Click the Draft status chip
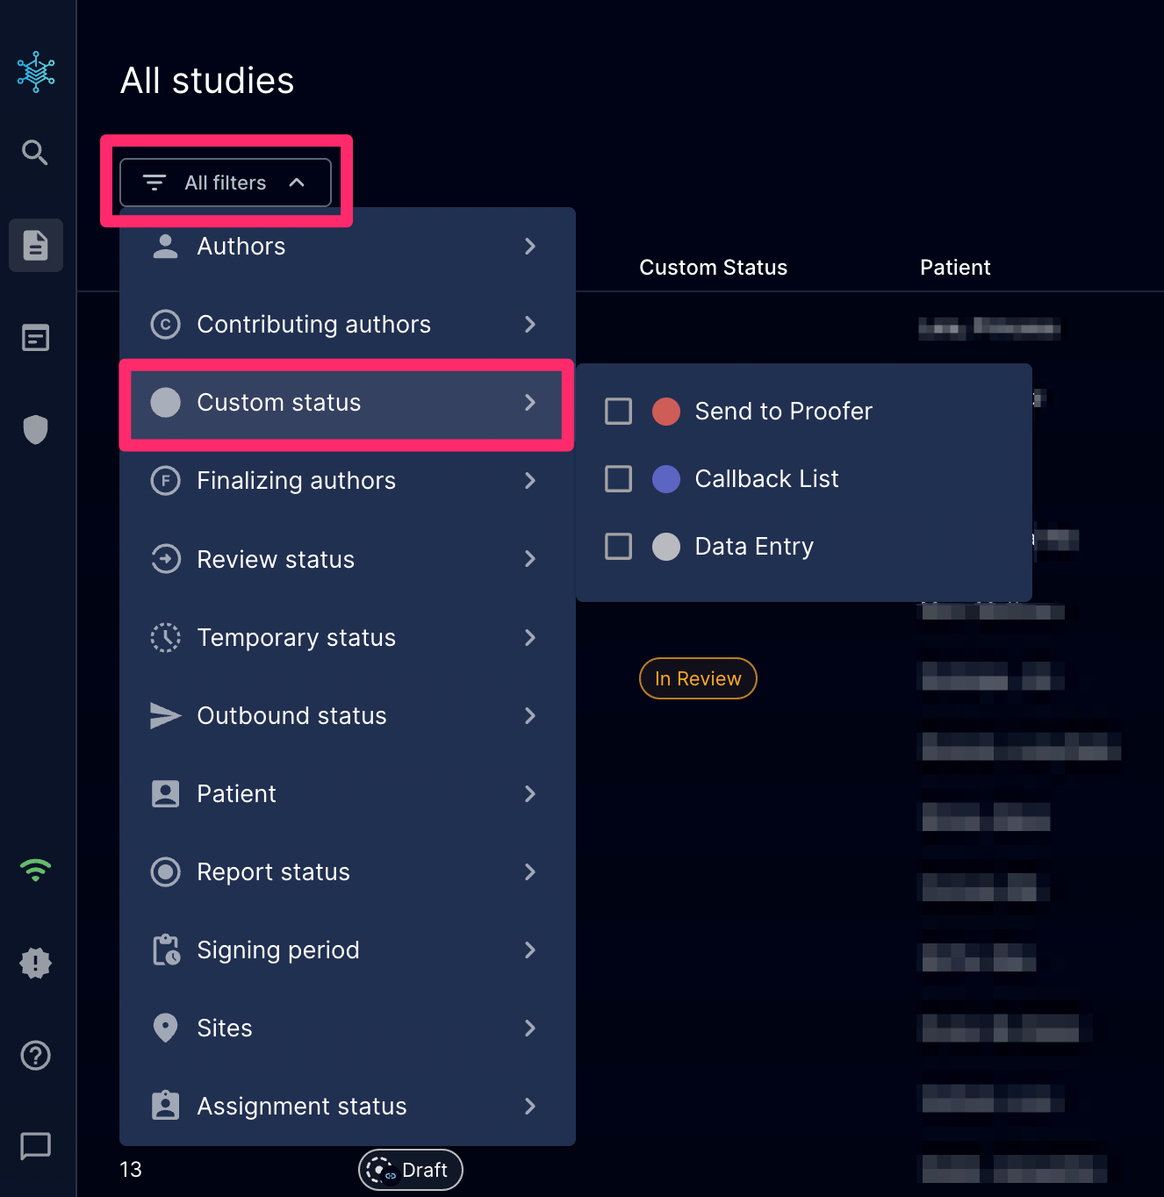 point(410,1170)
